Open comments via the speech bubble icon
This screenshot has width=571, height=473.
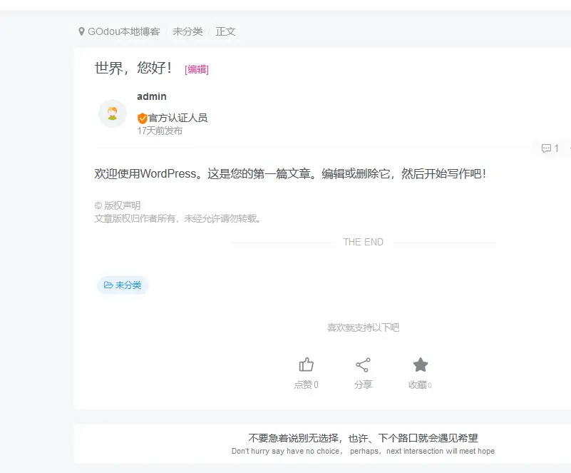click(546, 148)
